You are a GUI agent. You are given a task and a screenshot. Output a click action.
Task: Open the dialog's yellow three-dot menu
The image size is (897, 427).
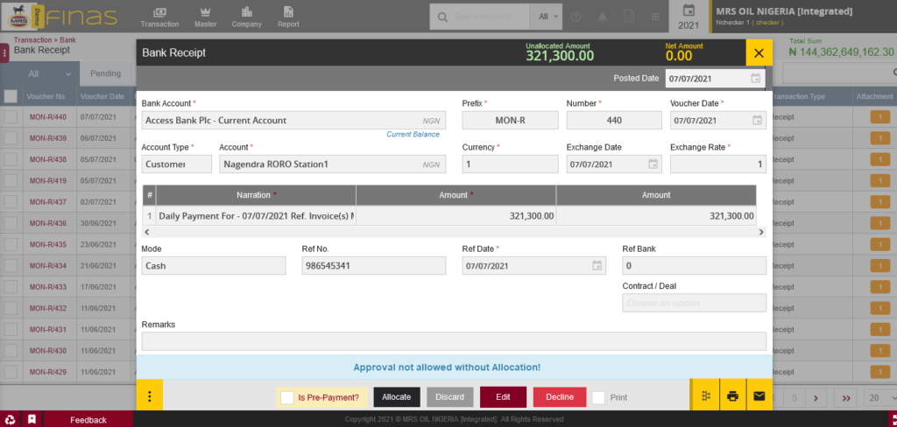[x=149, y=395]
